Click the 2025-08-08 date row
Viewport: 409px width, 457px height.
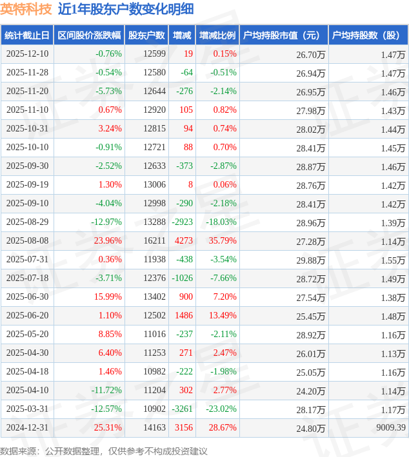coord(28,241)
